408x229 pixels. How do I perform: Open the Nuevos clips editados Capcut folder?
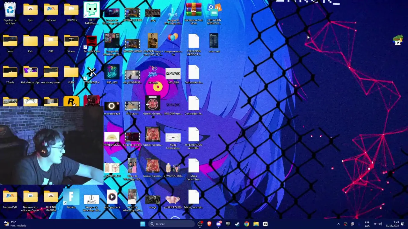click(x=30, y=201)
